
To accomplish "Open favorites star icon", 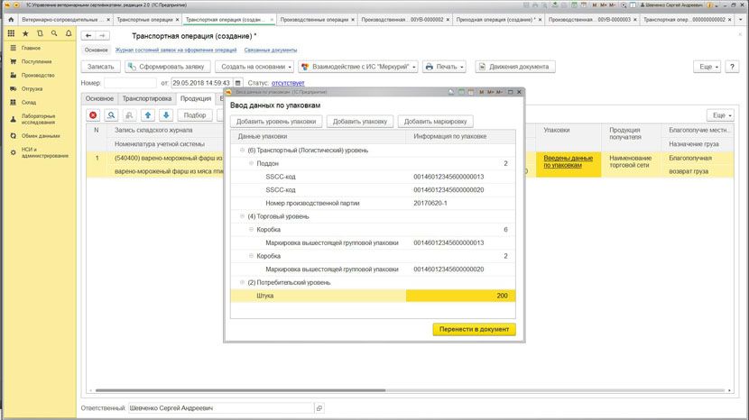I will [25, 33].
